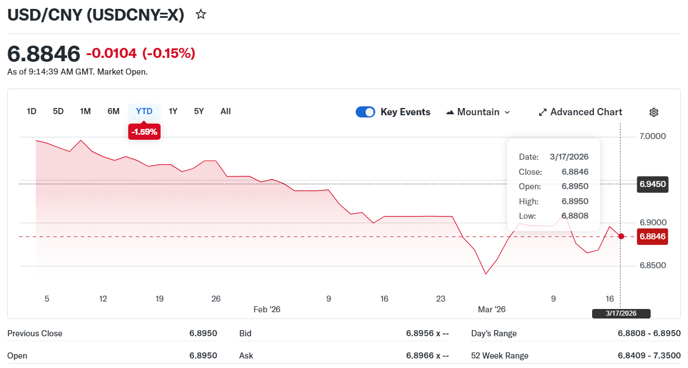Click the 6.8846 red price label on axis
The height and width of the screenshot is (368, 688).
click(x=652, y=237)
